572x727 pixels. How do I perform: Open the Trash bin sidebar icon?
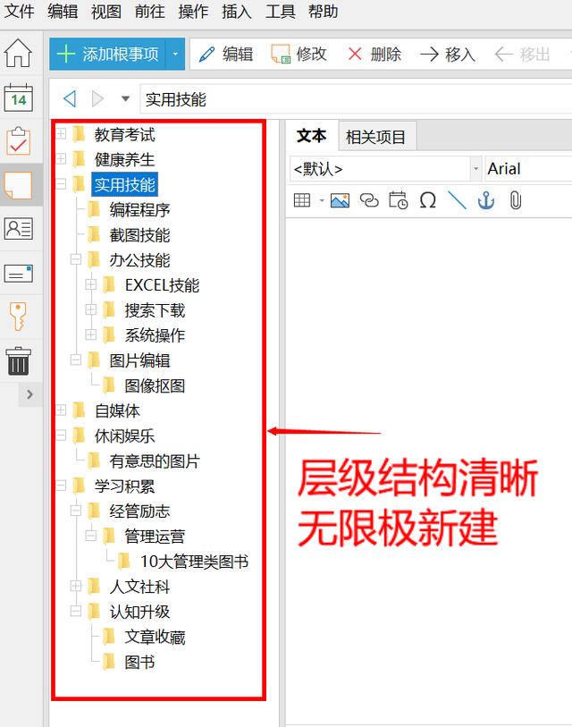pos(19,360)
